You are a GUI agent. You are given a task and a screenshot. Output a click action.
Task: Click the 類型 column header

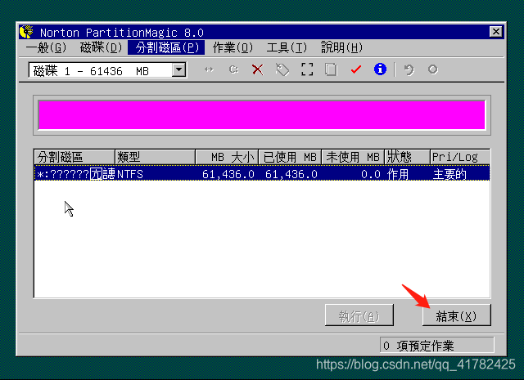155,157
